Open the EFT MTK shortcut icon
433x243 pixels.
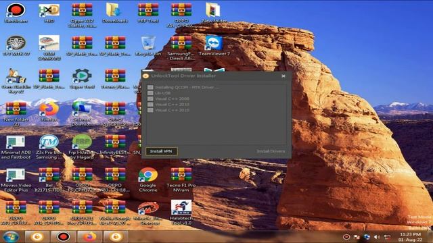point(16,46)
